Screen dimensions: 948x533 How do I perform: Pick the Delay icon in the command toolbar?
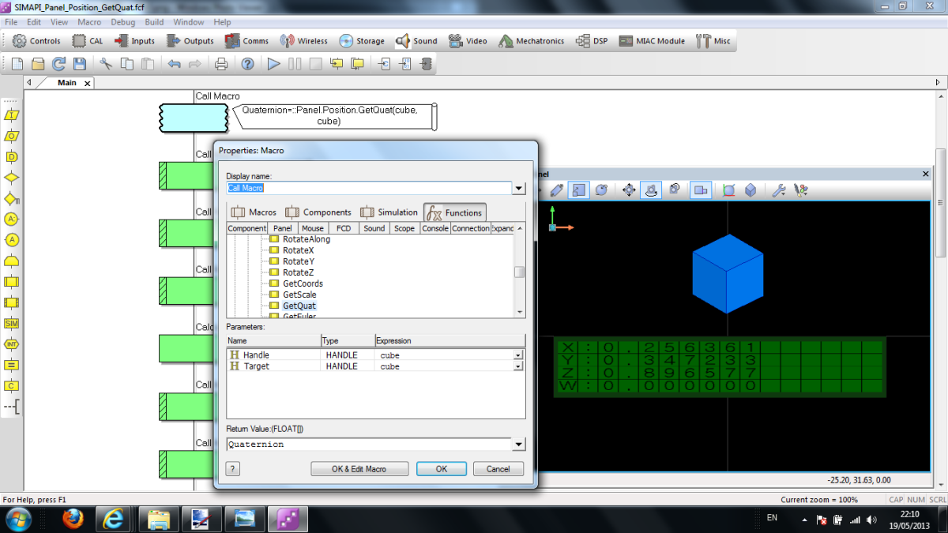pyautogui.click(x=11, y=157)
